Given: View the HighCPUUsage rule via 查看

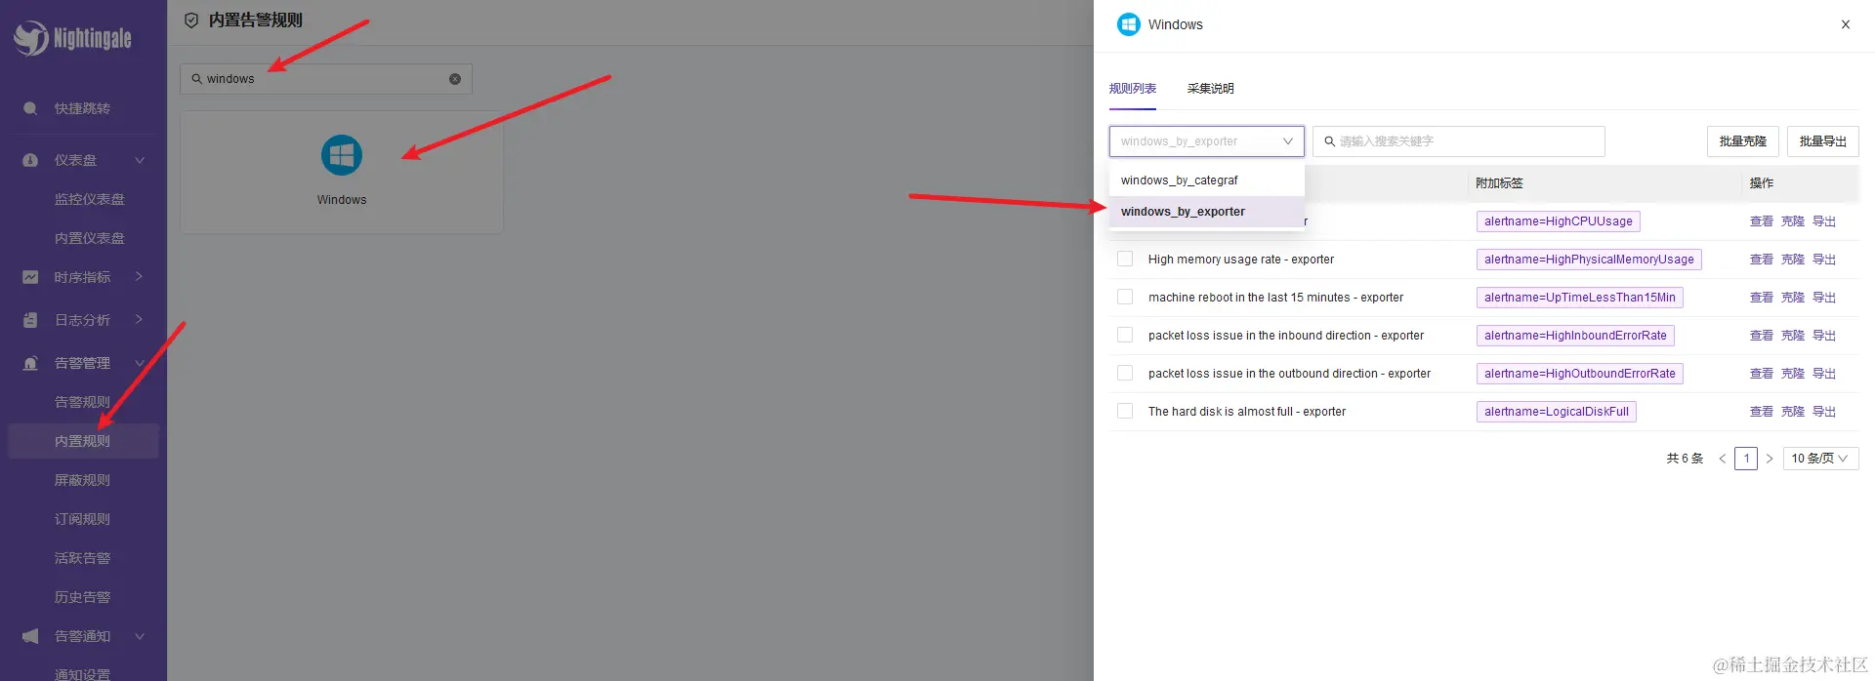Looking at the screenshot, I should pos(1762,221).
